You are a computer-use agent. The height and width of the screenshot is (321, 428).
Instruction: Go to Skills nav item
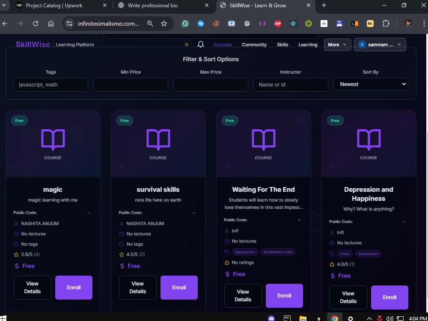click(x=282, y=45)
